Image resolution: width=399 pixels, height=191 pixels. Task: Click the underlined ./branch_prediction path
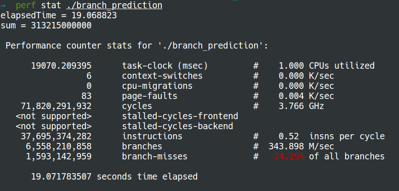click(x=114, y=5)
